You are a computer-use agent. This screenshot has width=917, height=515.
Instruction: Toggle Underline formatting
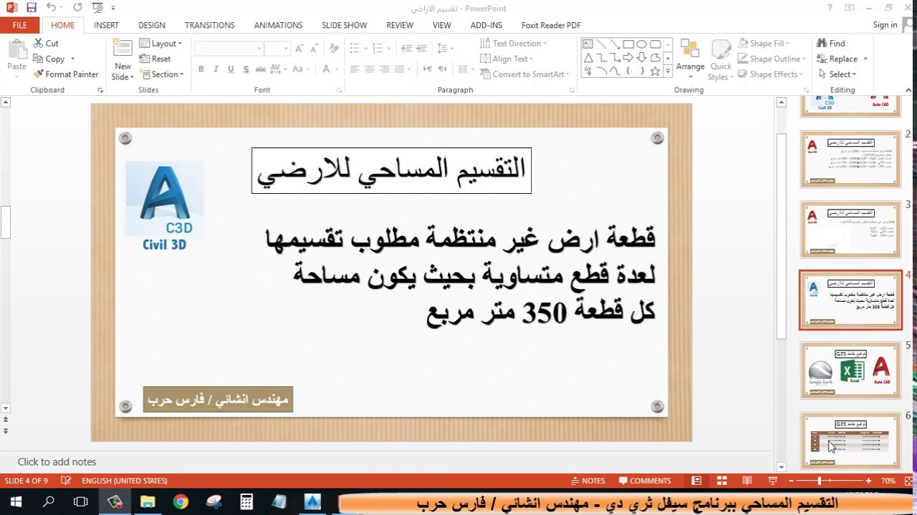coord(231,69)
